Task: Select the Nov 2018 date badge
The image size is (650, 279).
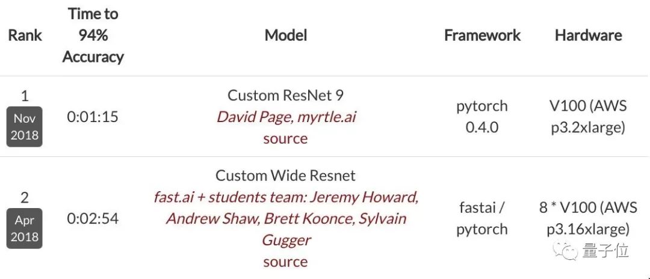Action: pyautogui.click(x=25, y=127)
